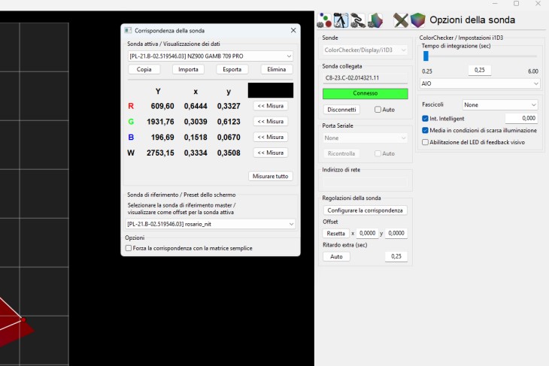
Task: Open the color gamut settings icon
Action: 376,20
